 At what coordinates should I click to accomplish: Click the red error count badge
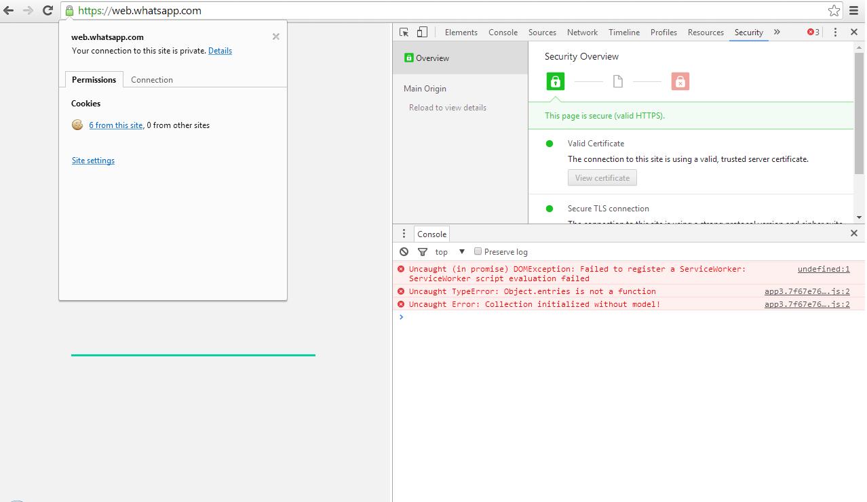tap(813, 32)
